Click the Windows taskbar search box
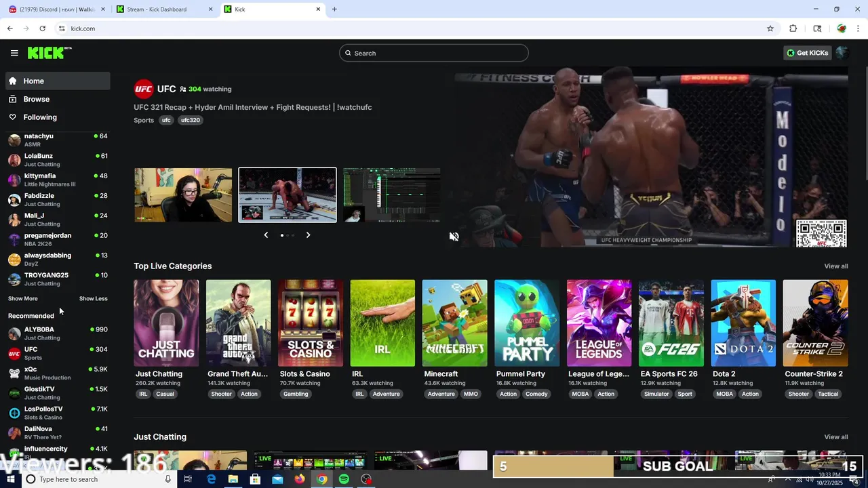Screen dimensions: 868x488 [99, 479]
